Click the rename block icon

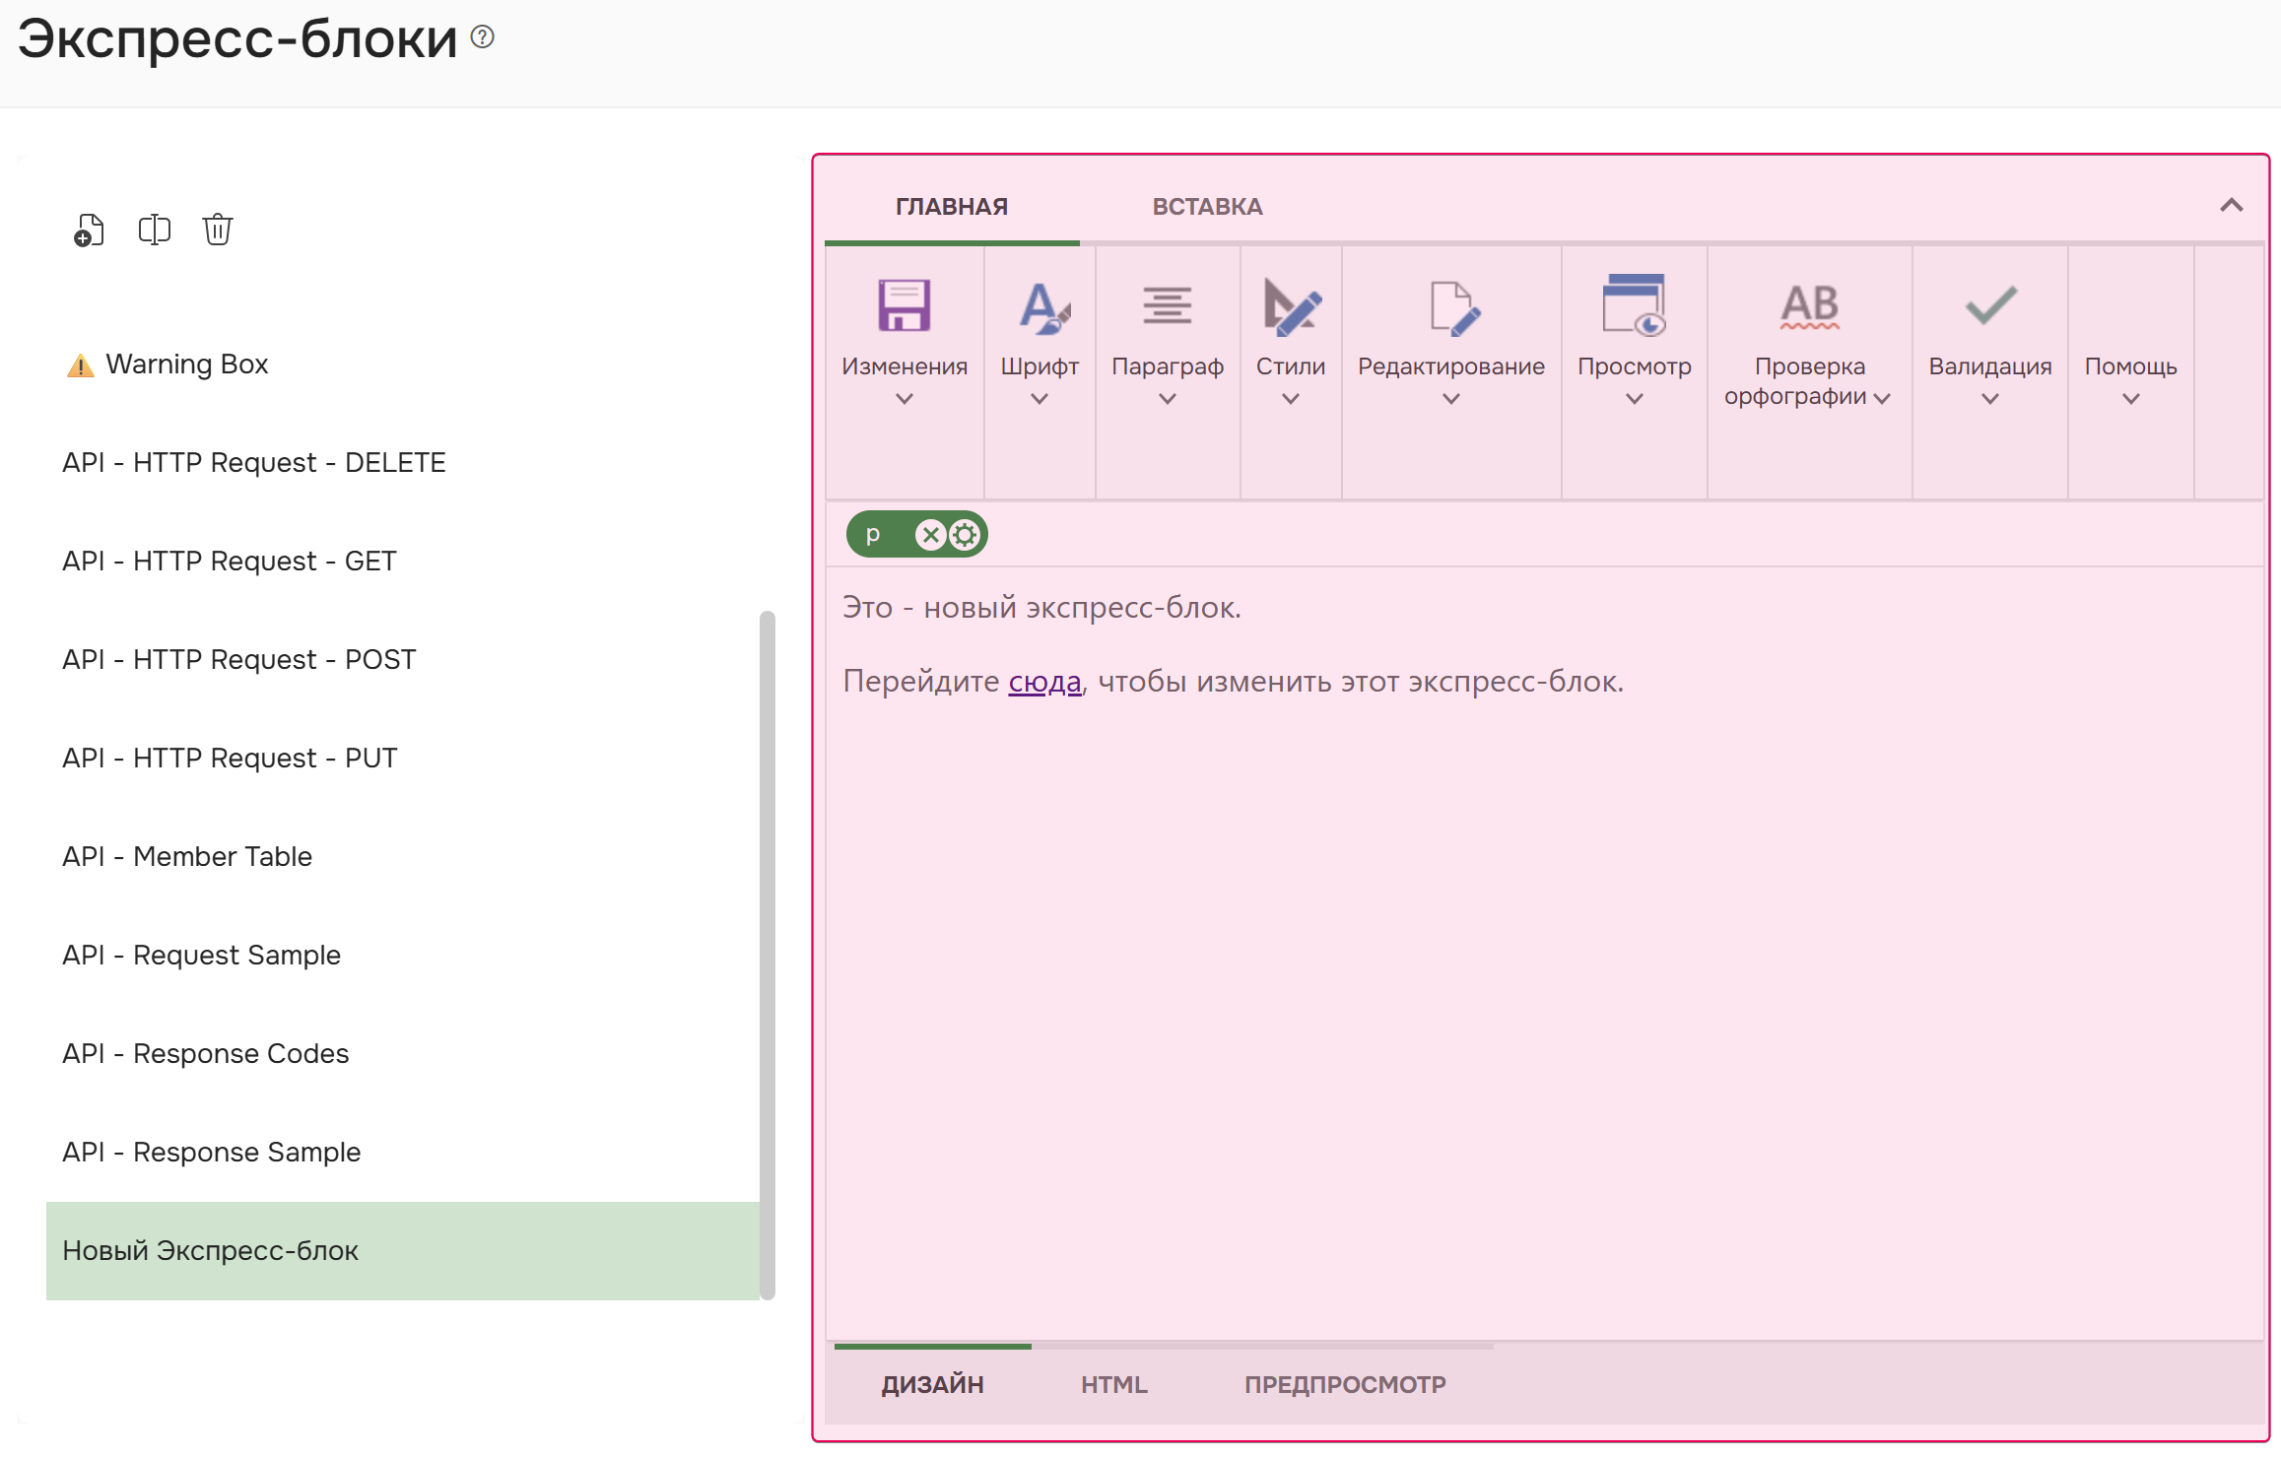tap(154, 230)
